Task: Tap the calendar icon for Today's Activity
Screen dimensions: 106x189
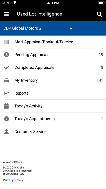Action: point(6,106)
